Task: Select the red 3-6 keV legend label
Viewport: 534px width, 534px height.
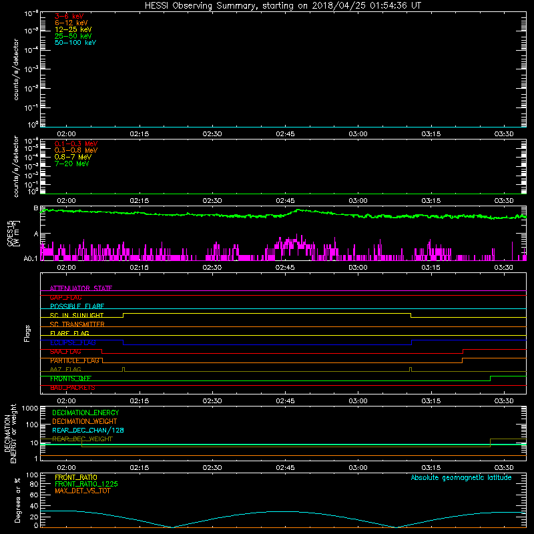Action: 69,16
